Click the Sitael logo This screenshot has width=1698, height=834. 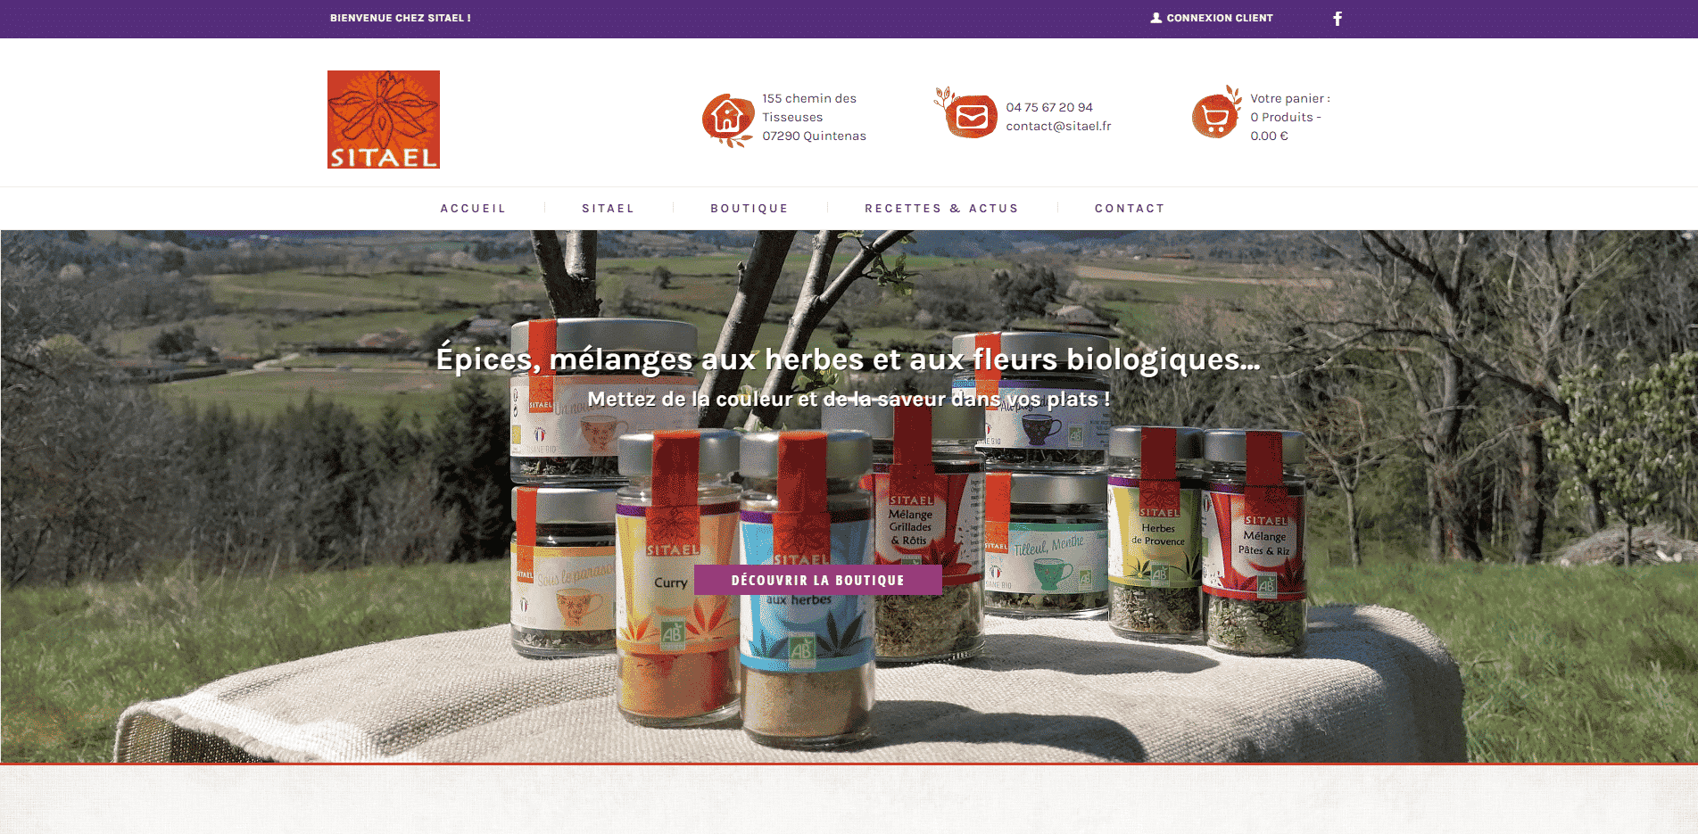pos(384,120)
